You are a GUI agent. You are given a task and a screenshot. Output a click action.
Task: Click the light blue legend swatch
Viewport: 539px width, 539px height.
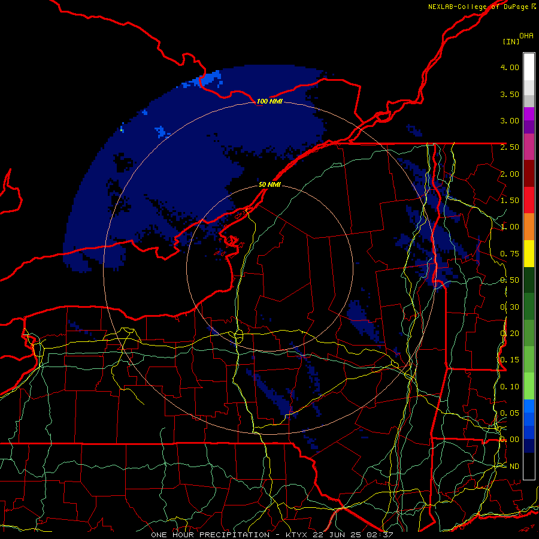[x=529, y=406]
